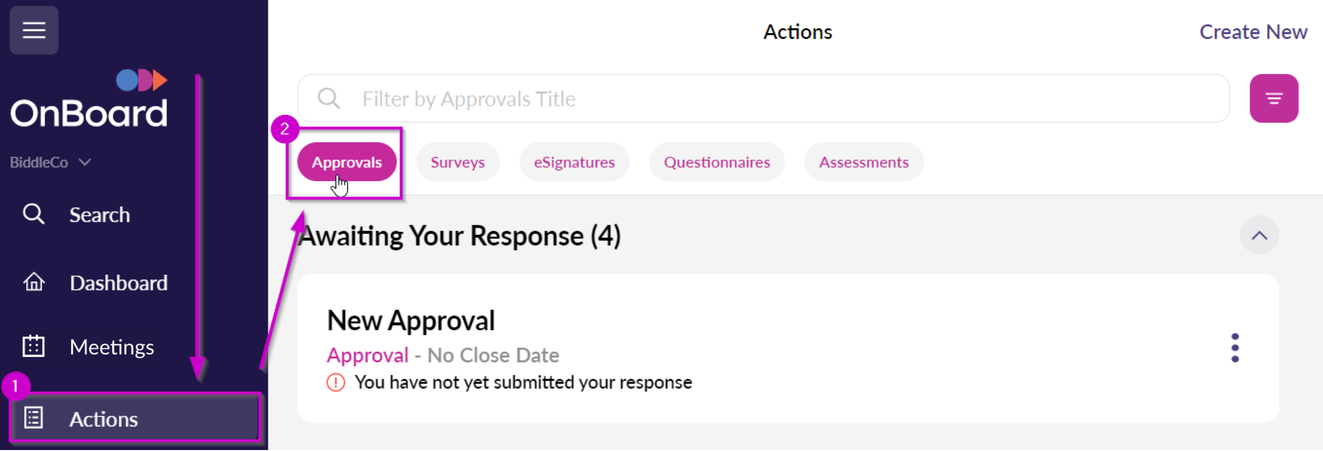Screen dimensions: 1323x451
Task: Switch to the eSignatures tab
Action: pyautogui.click(x=574, y=162)
